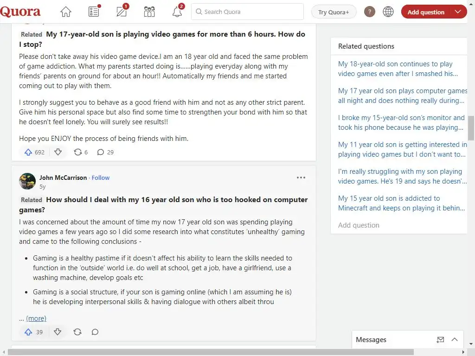Share John McCarrison's answer
Viewport: 475px width, 356px height.
point(77,332)
